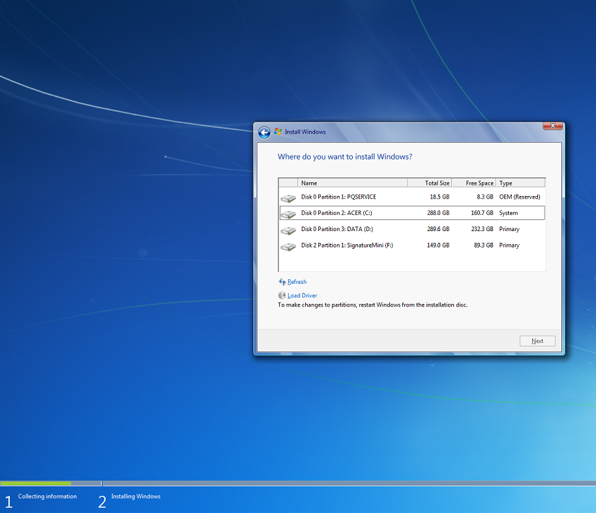Click drive icon for DATA (D:) partition
Viewport: 596px width, 513px height.
tap(288, 230)
